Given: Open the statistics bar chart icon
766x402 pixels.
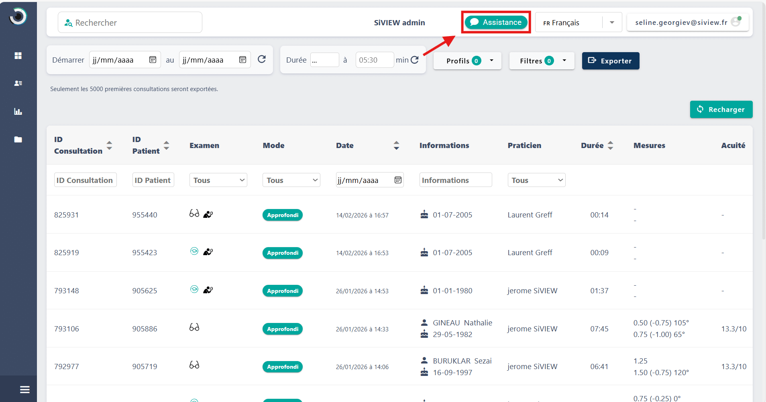Looking at the screenshot, I should point(18,112).
